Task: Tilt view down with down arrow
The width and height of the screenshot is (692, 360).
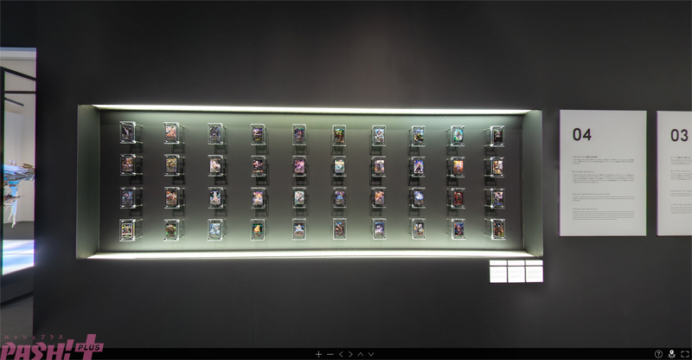Action: tap(372, 354)
